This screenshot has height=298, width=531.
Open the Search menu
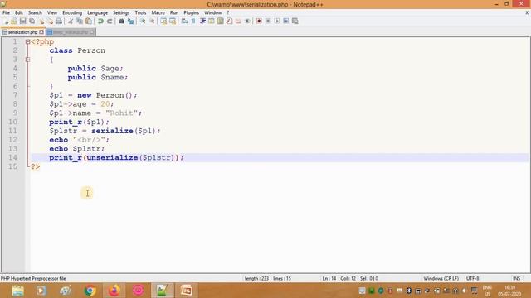pos(35,13)
